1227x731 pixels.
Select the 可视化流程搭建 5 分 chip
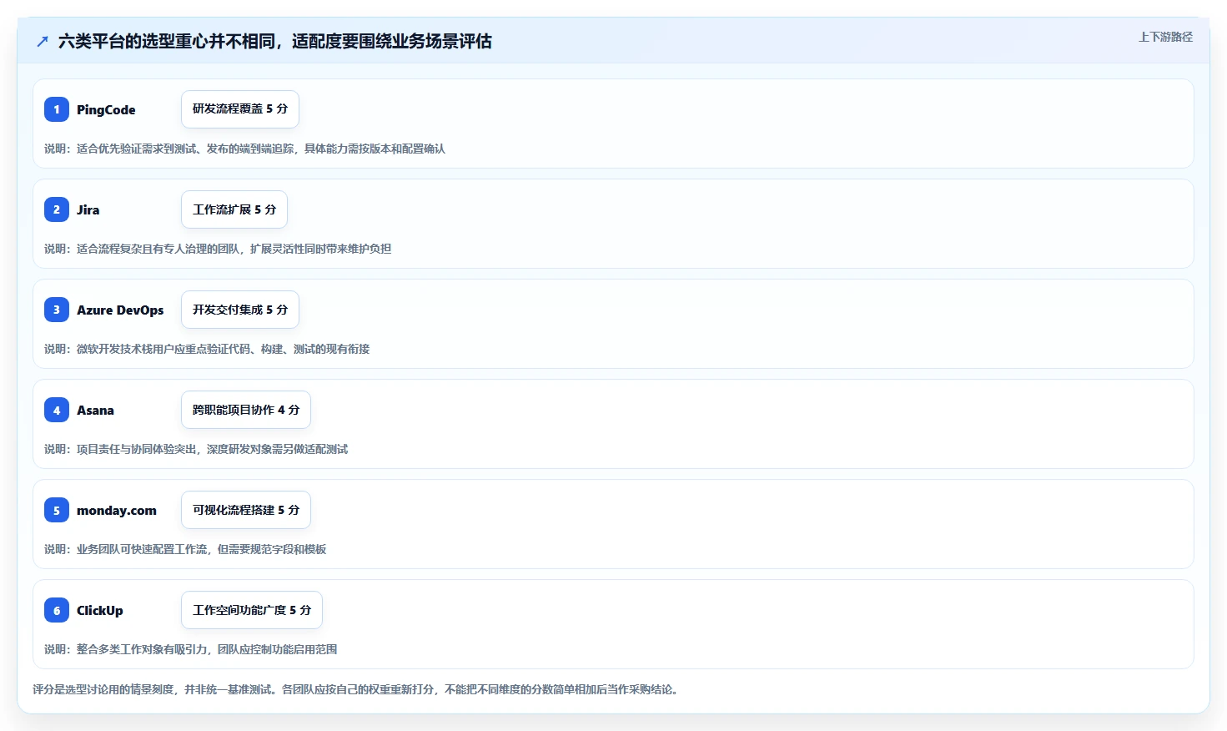click(x=246, y=510)
